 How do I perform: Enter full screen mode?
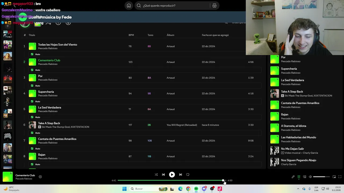point(340,177)
